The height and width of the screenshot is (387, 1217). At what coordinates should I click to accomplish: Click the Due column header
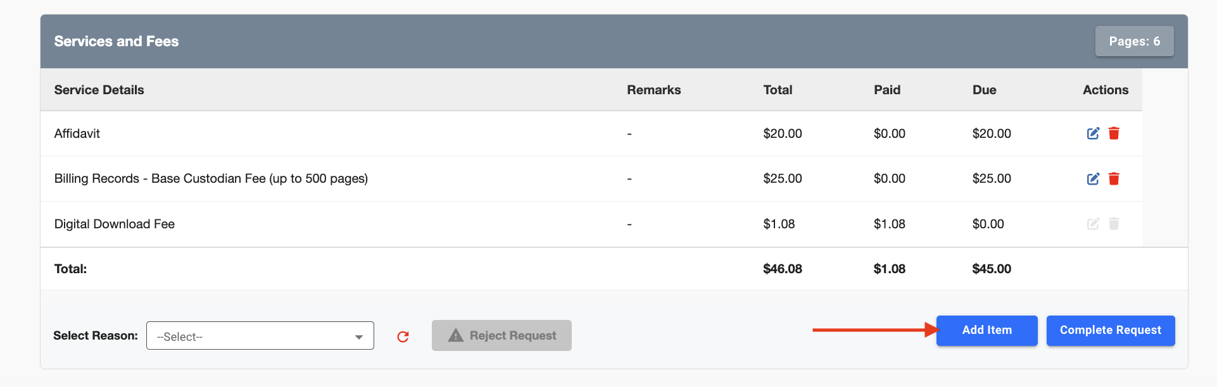984,90
